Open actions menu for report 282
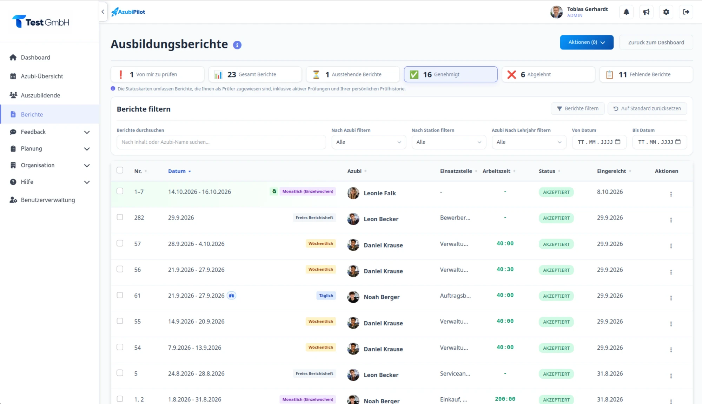The height and width of the screenshot is (404, 702). [671, 220]
